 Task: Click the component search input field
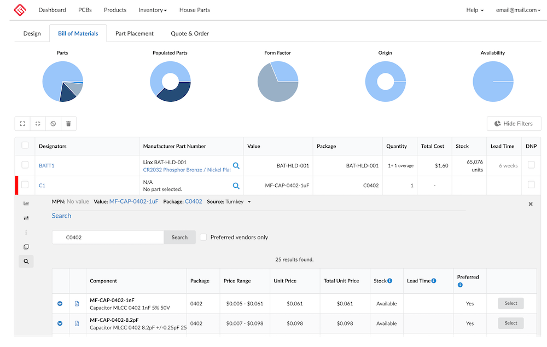(108, 238)
